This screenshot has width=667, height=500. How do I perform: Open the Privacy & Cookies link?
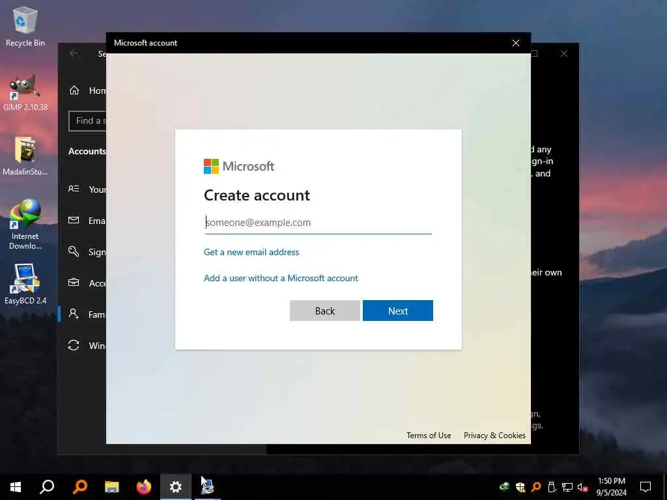(x=495, y=436)
